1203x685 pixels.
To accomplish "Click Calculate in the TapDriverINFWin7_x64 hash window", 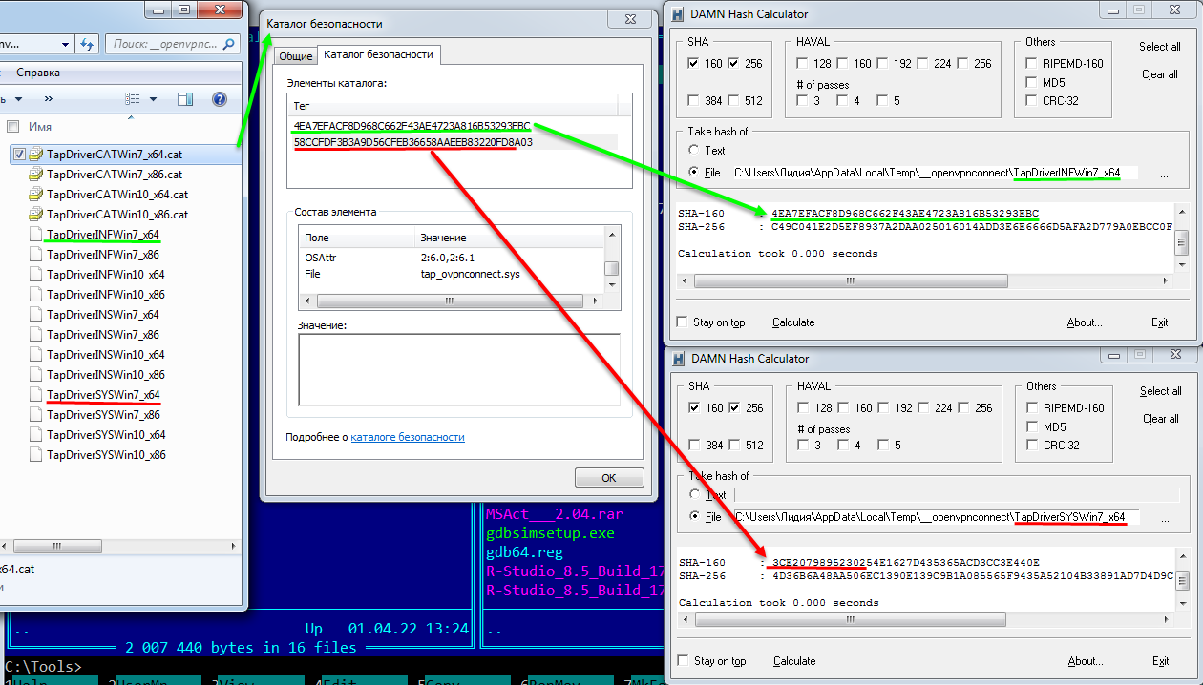I will (x=793, y=322).
